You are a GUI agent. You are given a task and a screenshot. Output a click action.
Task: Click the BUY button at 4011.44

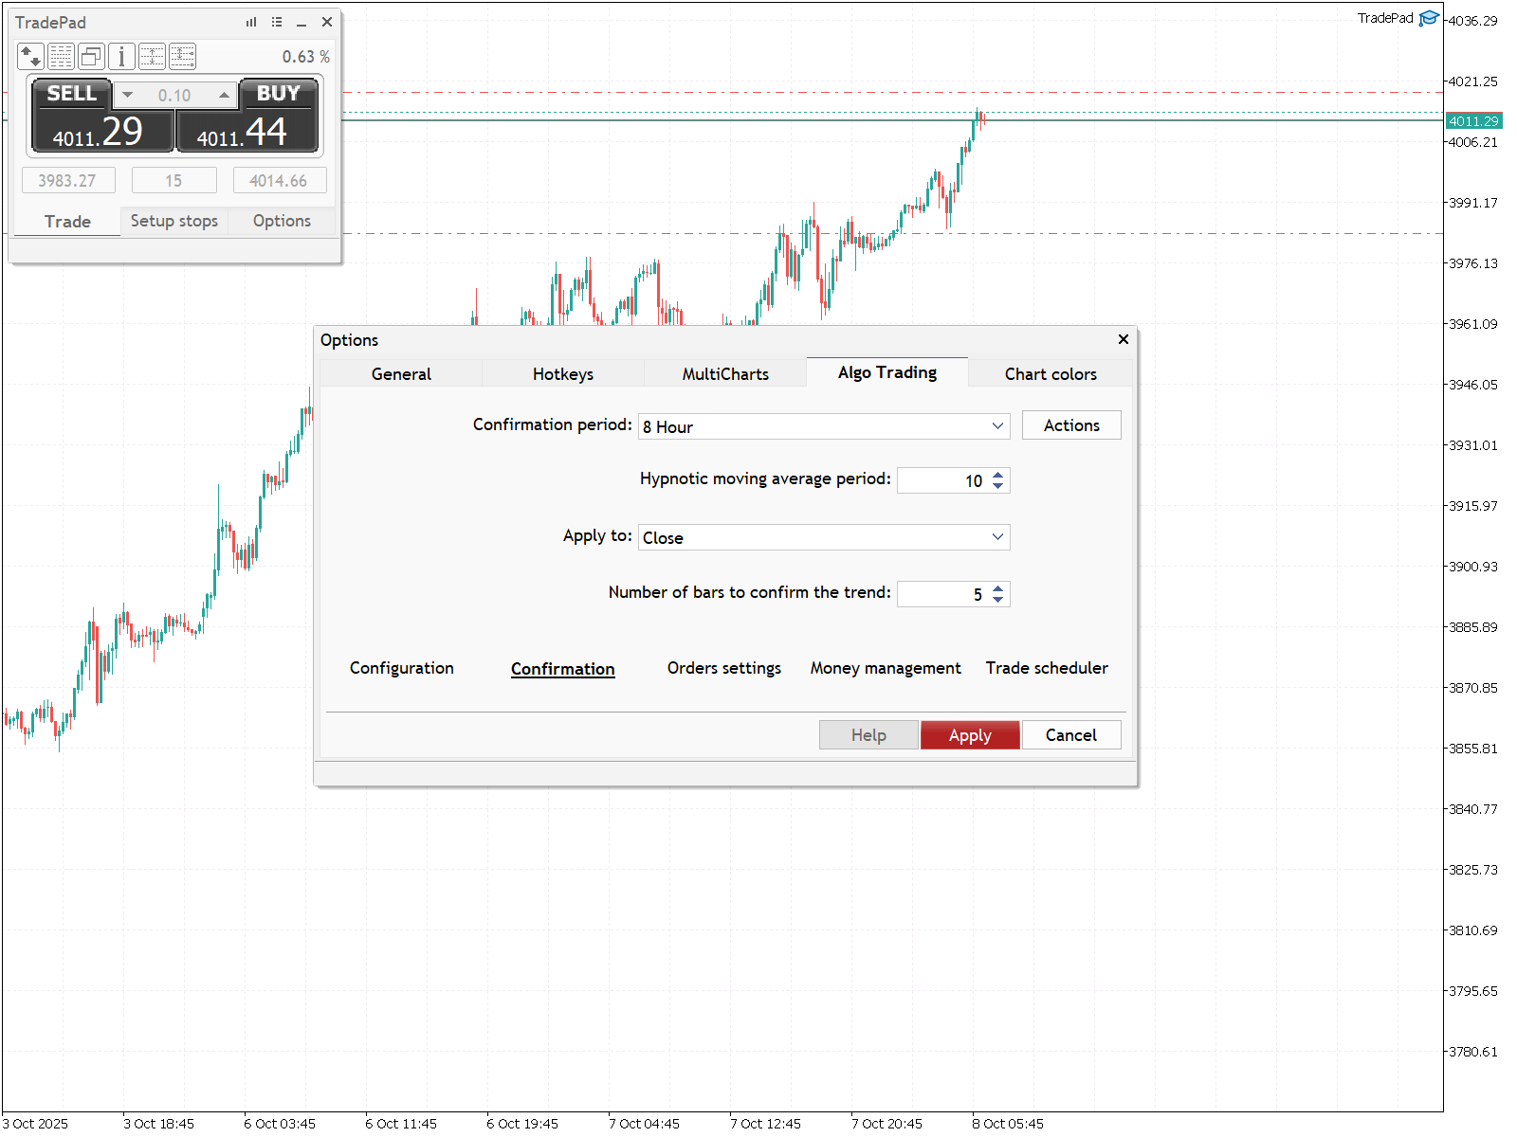pyautogui.click(x=247, y=117)
